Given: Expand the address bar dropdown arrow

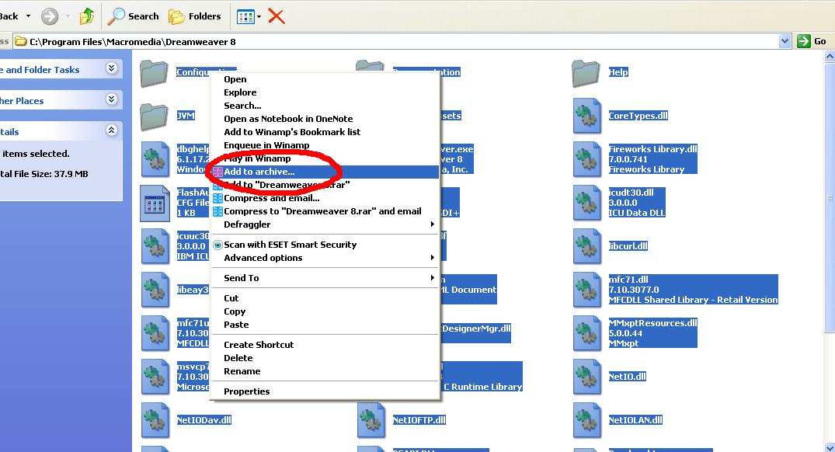Looking at the screenshot, I should point(785,41).
